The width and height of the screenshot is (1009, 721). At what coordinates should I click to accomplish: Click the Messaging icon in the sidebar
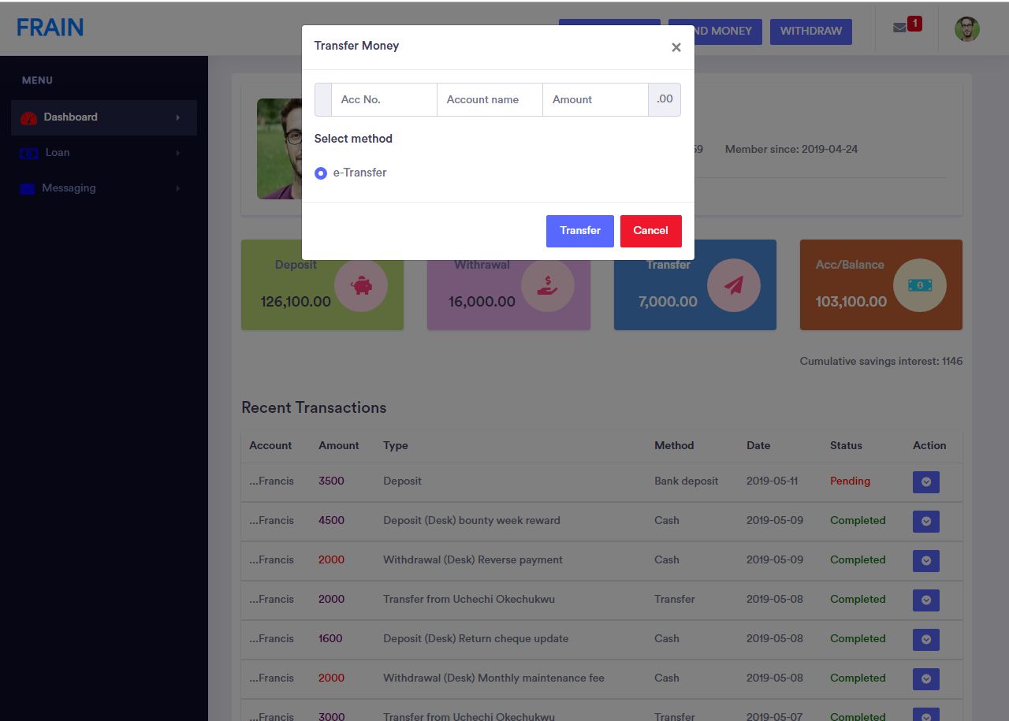pos(28,188)
